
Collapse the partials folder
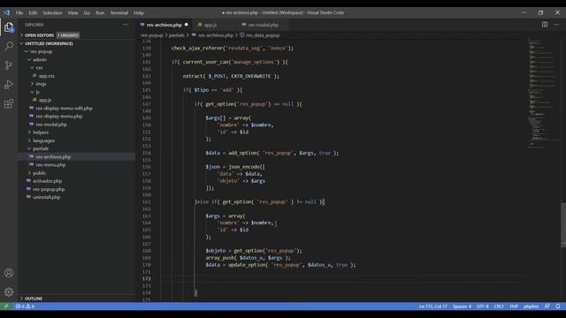[41, 148]
